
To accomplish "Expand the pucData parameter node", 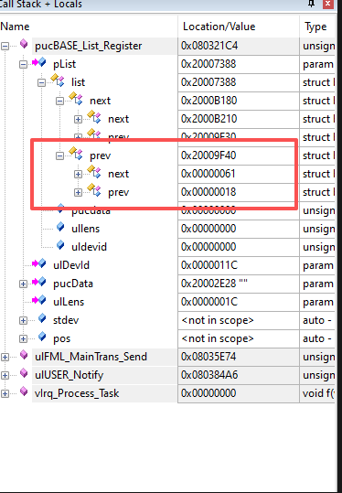I will 23,284.
